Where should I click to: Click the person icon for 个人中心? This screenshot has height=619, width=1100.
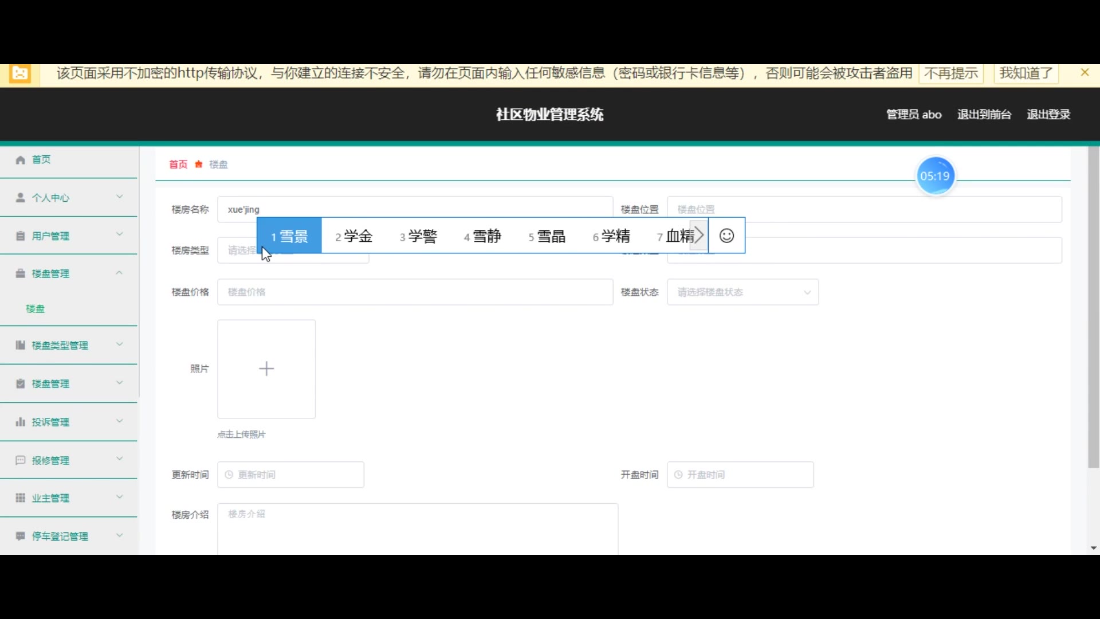coord(21,198)
